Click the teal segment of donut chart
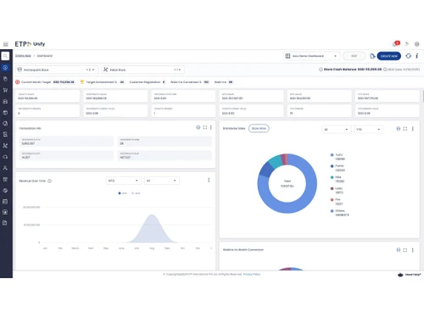 275,162
